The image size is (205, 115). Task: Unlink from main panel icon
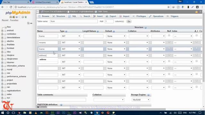[x=31, y=23]
